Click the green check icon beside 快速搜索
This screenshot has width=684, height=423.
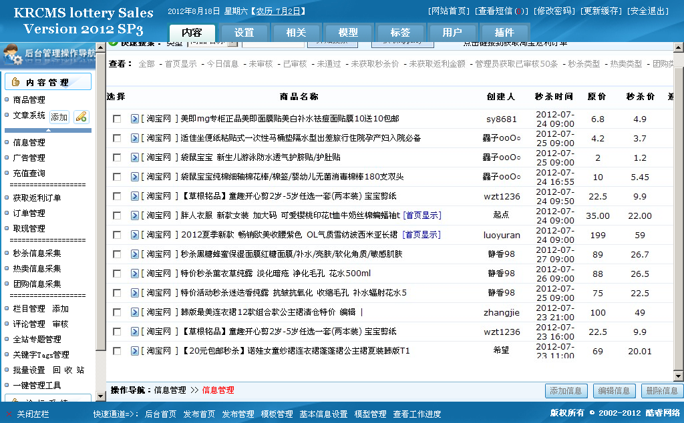tap(113, 43)
